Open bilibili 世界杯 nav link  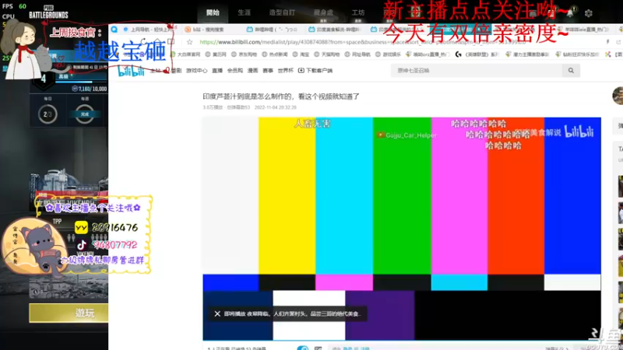[285, 71]
